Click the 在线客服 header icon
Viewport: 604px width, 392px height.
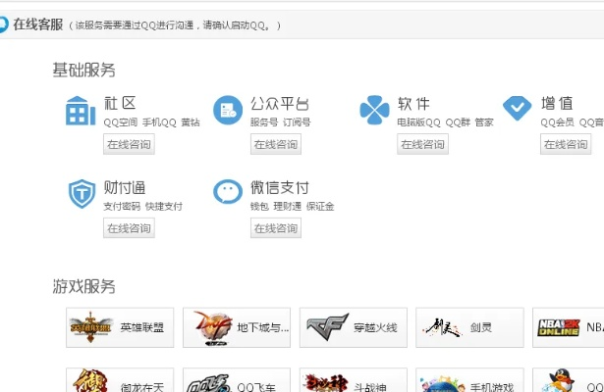point(3,24)
